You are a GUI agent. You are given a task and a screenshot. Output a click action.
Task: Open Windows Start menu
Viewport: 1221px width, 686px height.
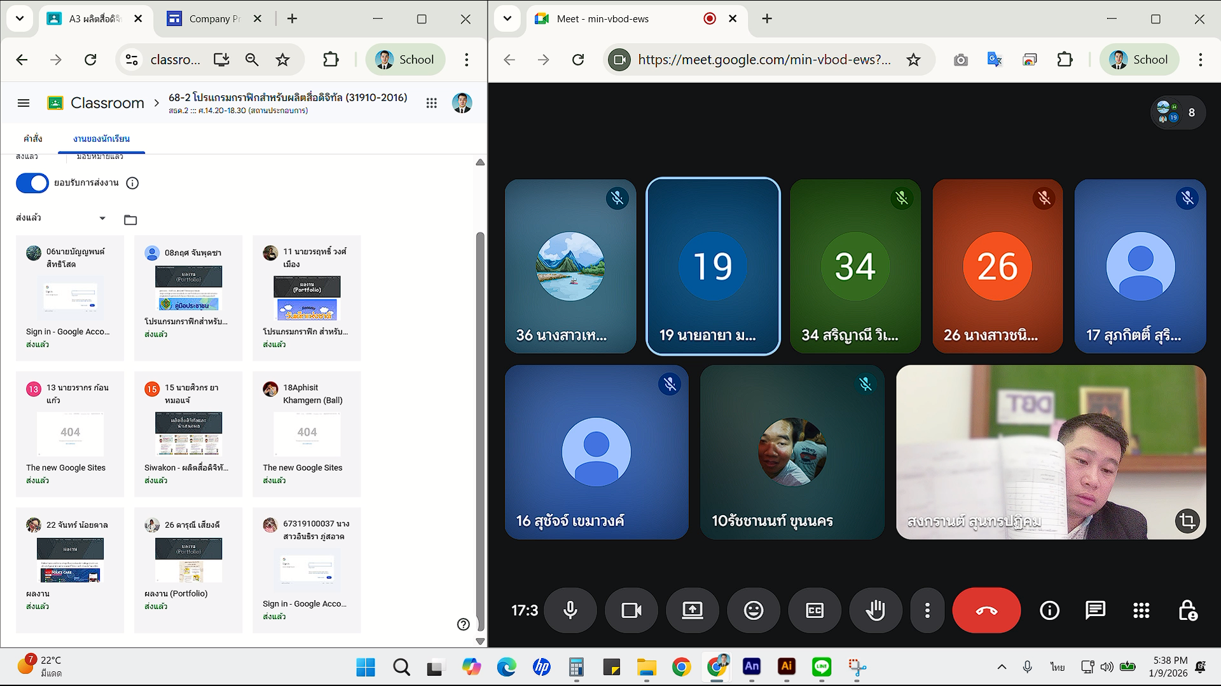pos(366,667)
